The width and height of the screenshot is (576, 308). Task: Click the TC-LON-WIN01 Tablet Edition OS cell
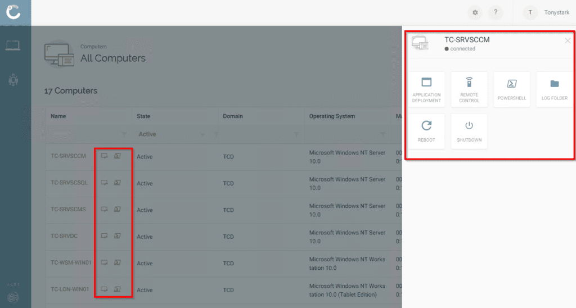pos(347,290)
